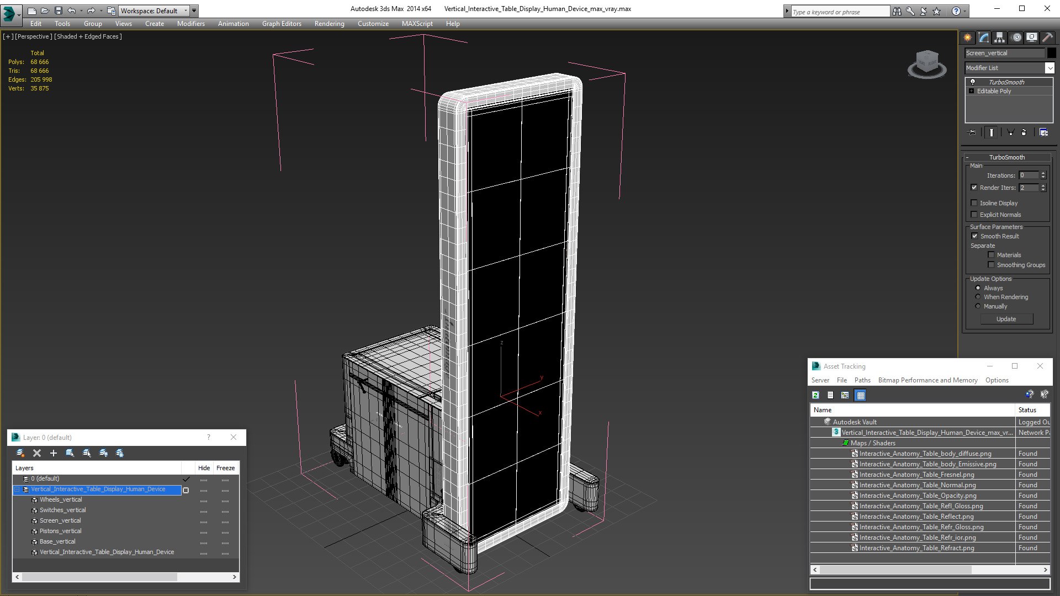This screenshot has width=1060, height=596.
Task: Enable the Isoline Display checkbox
Action: click(x=974, y=203)
